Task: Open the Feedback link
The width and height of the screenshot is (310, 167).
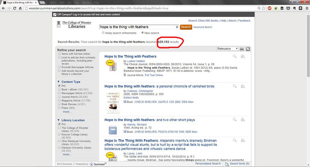Action: tap(244, 20)
